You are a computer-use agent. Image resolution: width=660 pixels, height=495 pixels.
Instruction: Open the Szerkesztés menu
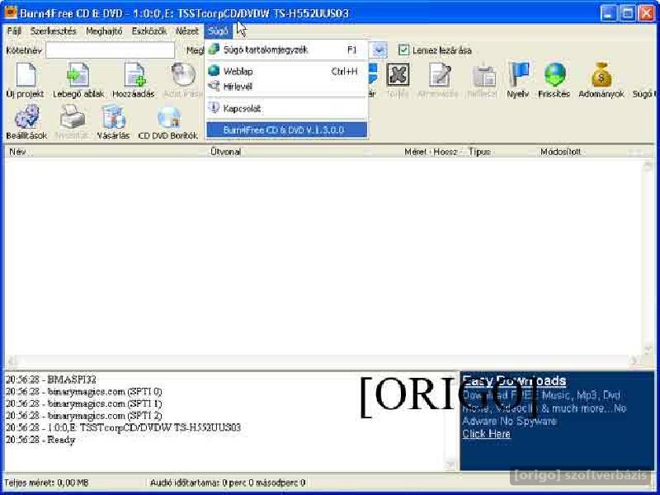coord(54,31)
